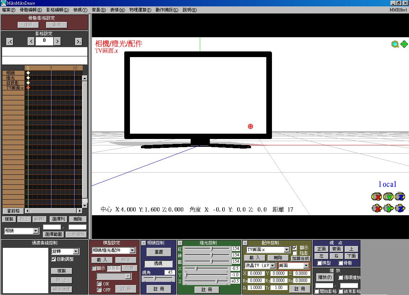Step forward one frame with the '>' button
This screenshot has height=295, width=409.
point(58,41)
